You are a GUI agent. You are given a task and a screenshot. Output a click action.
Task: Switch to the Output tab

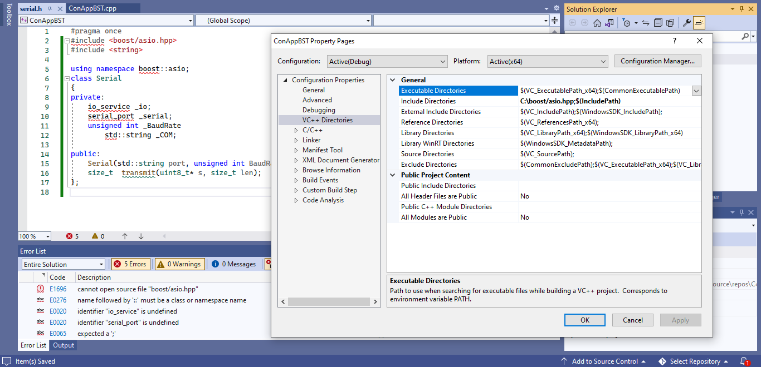coord(64,345)
